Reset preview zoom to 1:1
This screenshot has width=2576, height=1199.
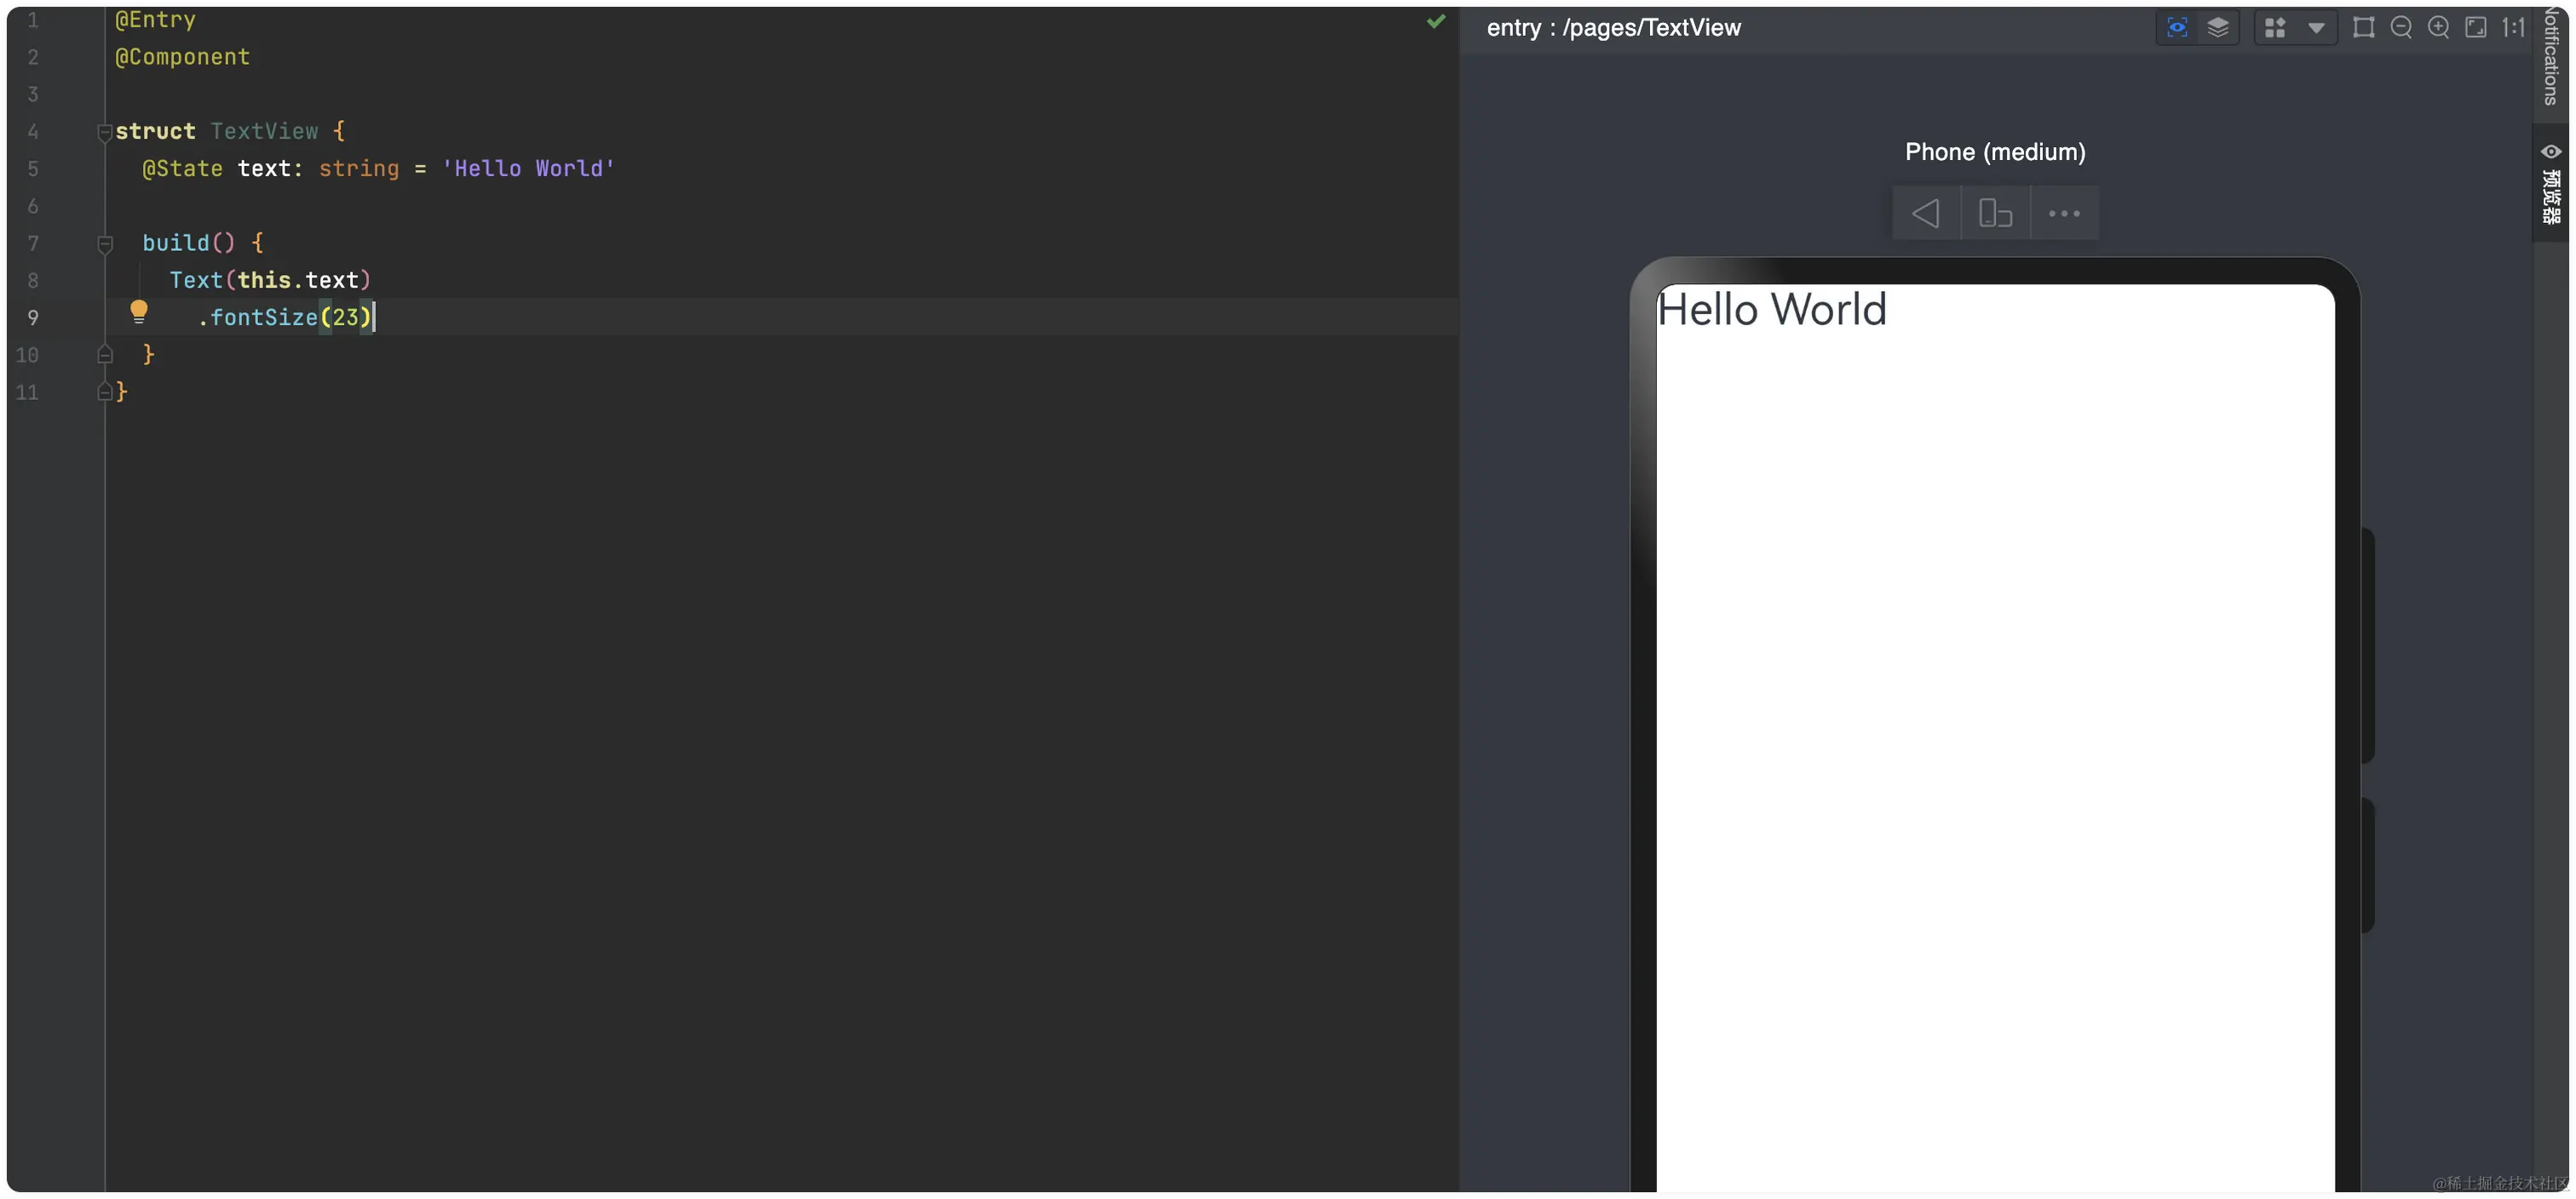2513,27
